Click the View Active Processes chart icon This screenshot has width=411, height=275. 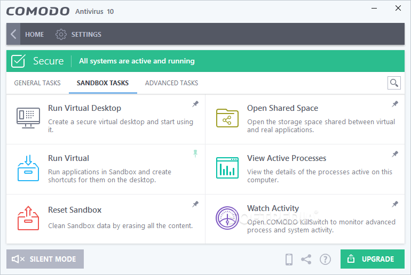227,168
